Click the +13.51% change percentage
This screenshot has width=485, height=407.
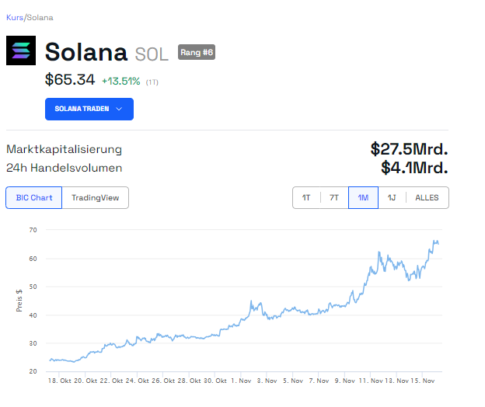point(120,80)
